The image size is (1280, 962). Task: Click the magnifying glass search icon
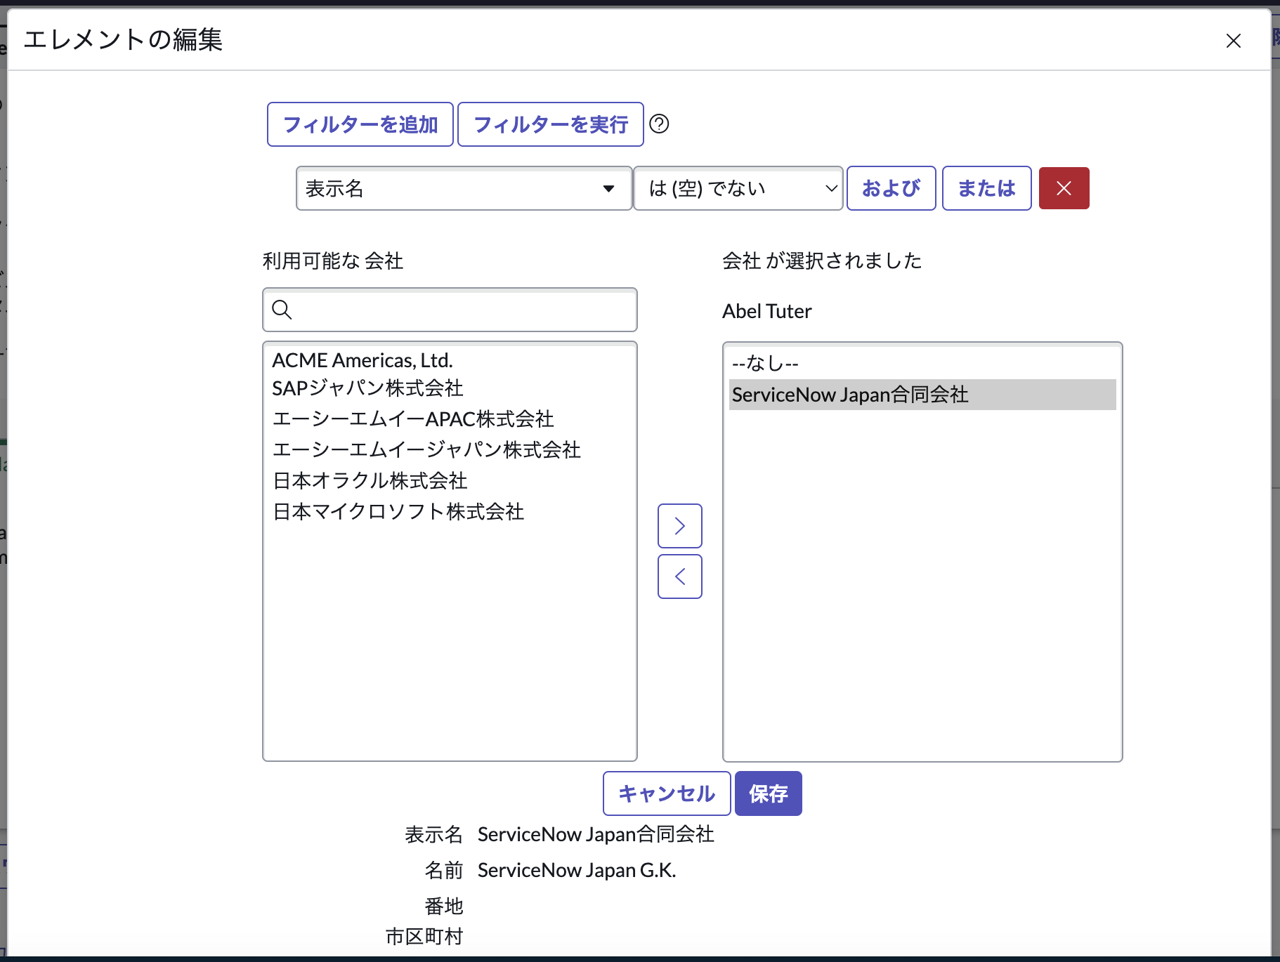(x=282, y=310)
